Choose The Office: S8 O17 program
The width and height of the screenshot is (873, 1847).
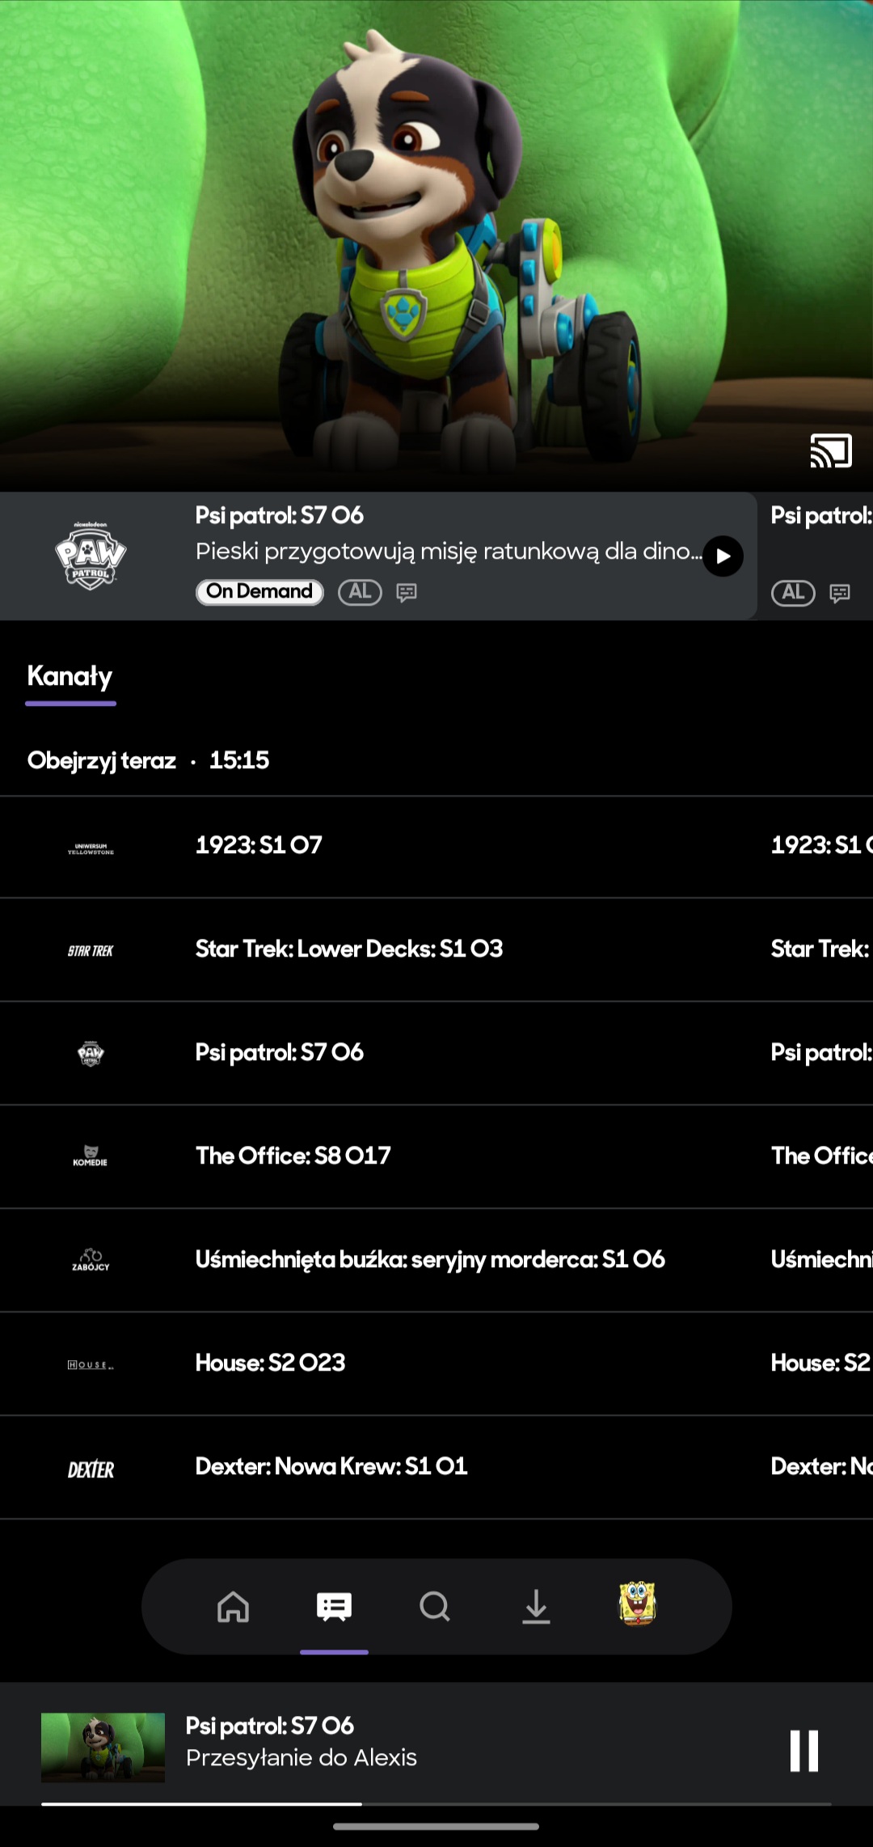click(293, 1156)
